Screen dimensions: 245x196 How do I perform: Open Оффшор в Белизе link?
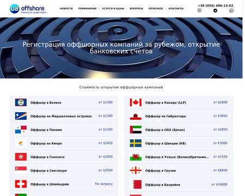coord(46,102)
